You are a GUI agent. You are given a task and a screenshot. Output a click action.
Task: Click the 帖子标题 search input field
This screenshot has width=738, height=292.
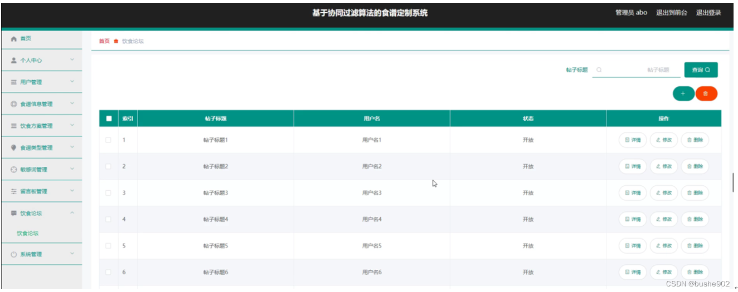tap(636, 70)
